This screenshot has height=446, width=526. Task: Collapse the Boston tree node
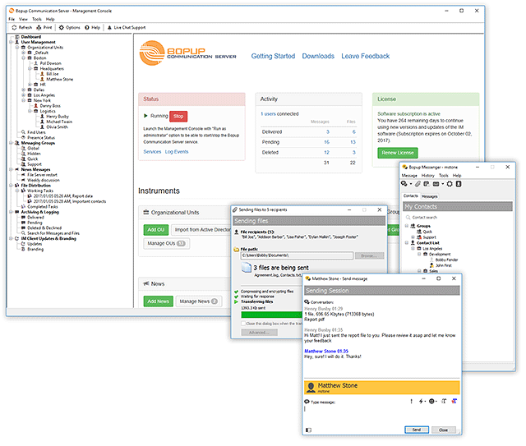(24, 58)
